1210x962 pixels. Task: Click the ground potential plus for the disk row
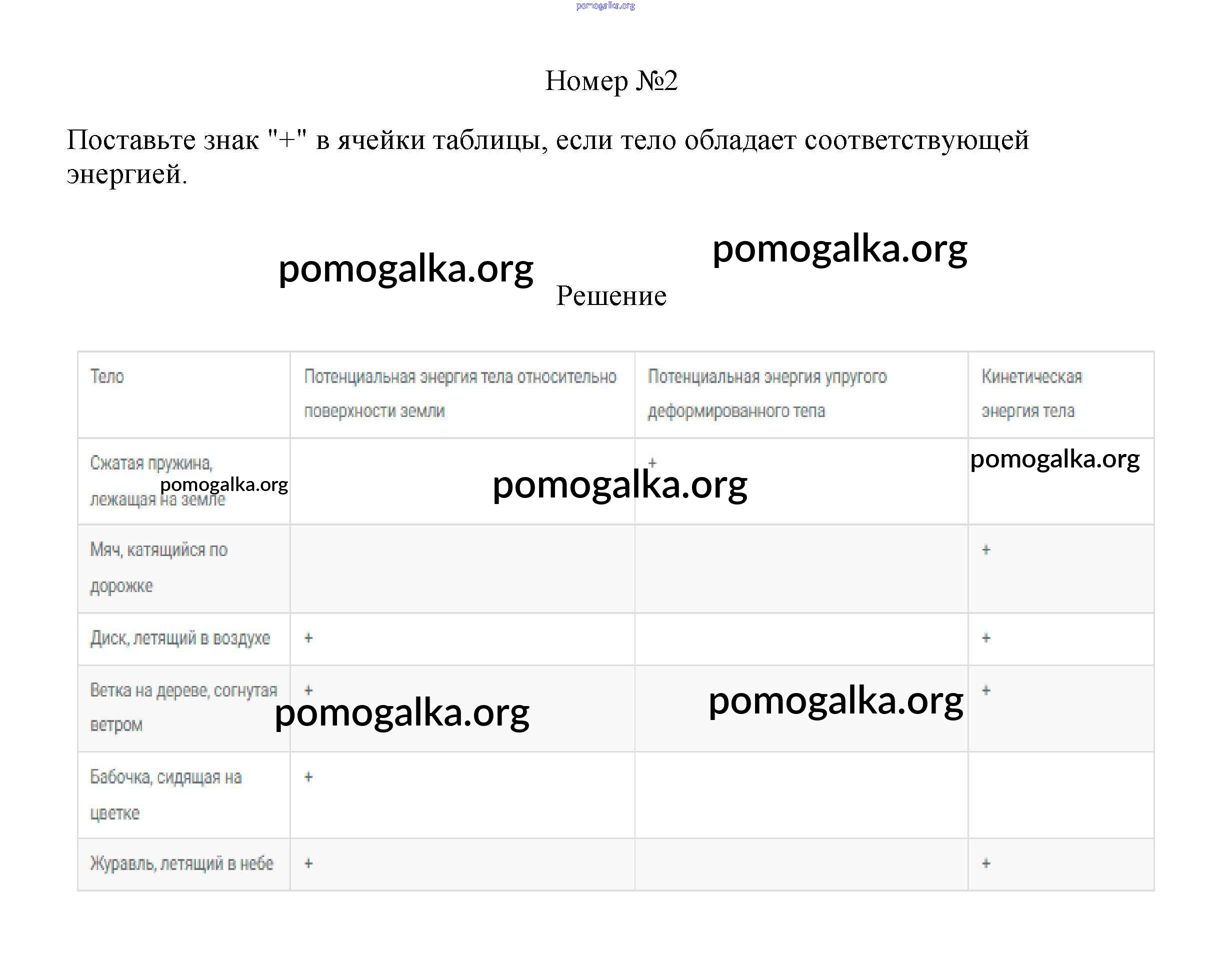308,638
